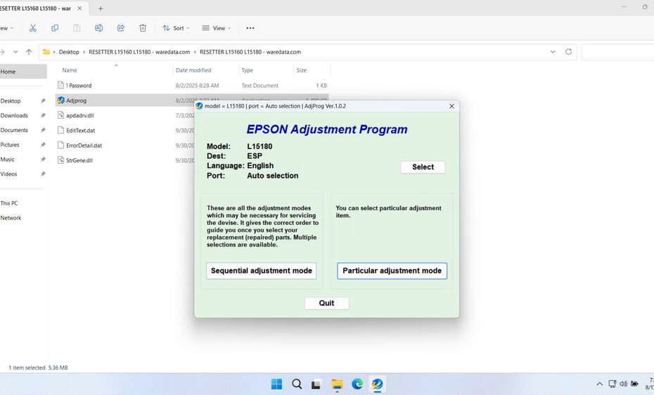654x395 pixels.
Task: Click the Paste icon in Explorer toolbar
Action: (x=77, y=28)
